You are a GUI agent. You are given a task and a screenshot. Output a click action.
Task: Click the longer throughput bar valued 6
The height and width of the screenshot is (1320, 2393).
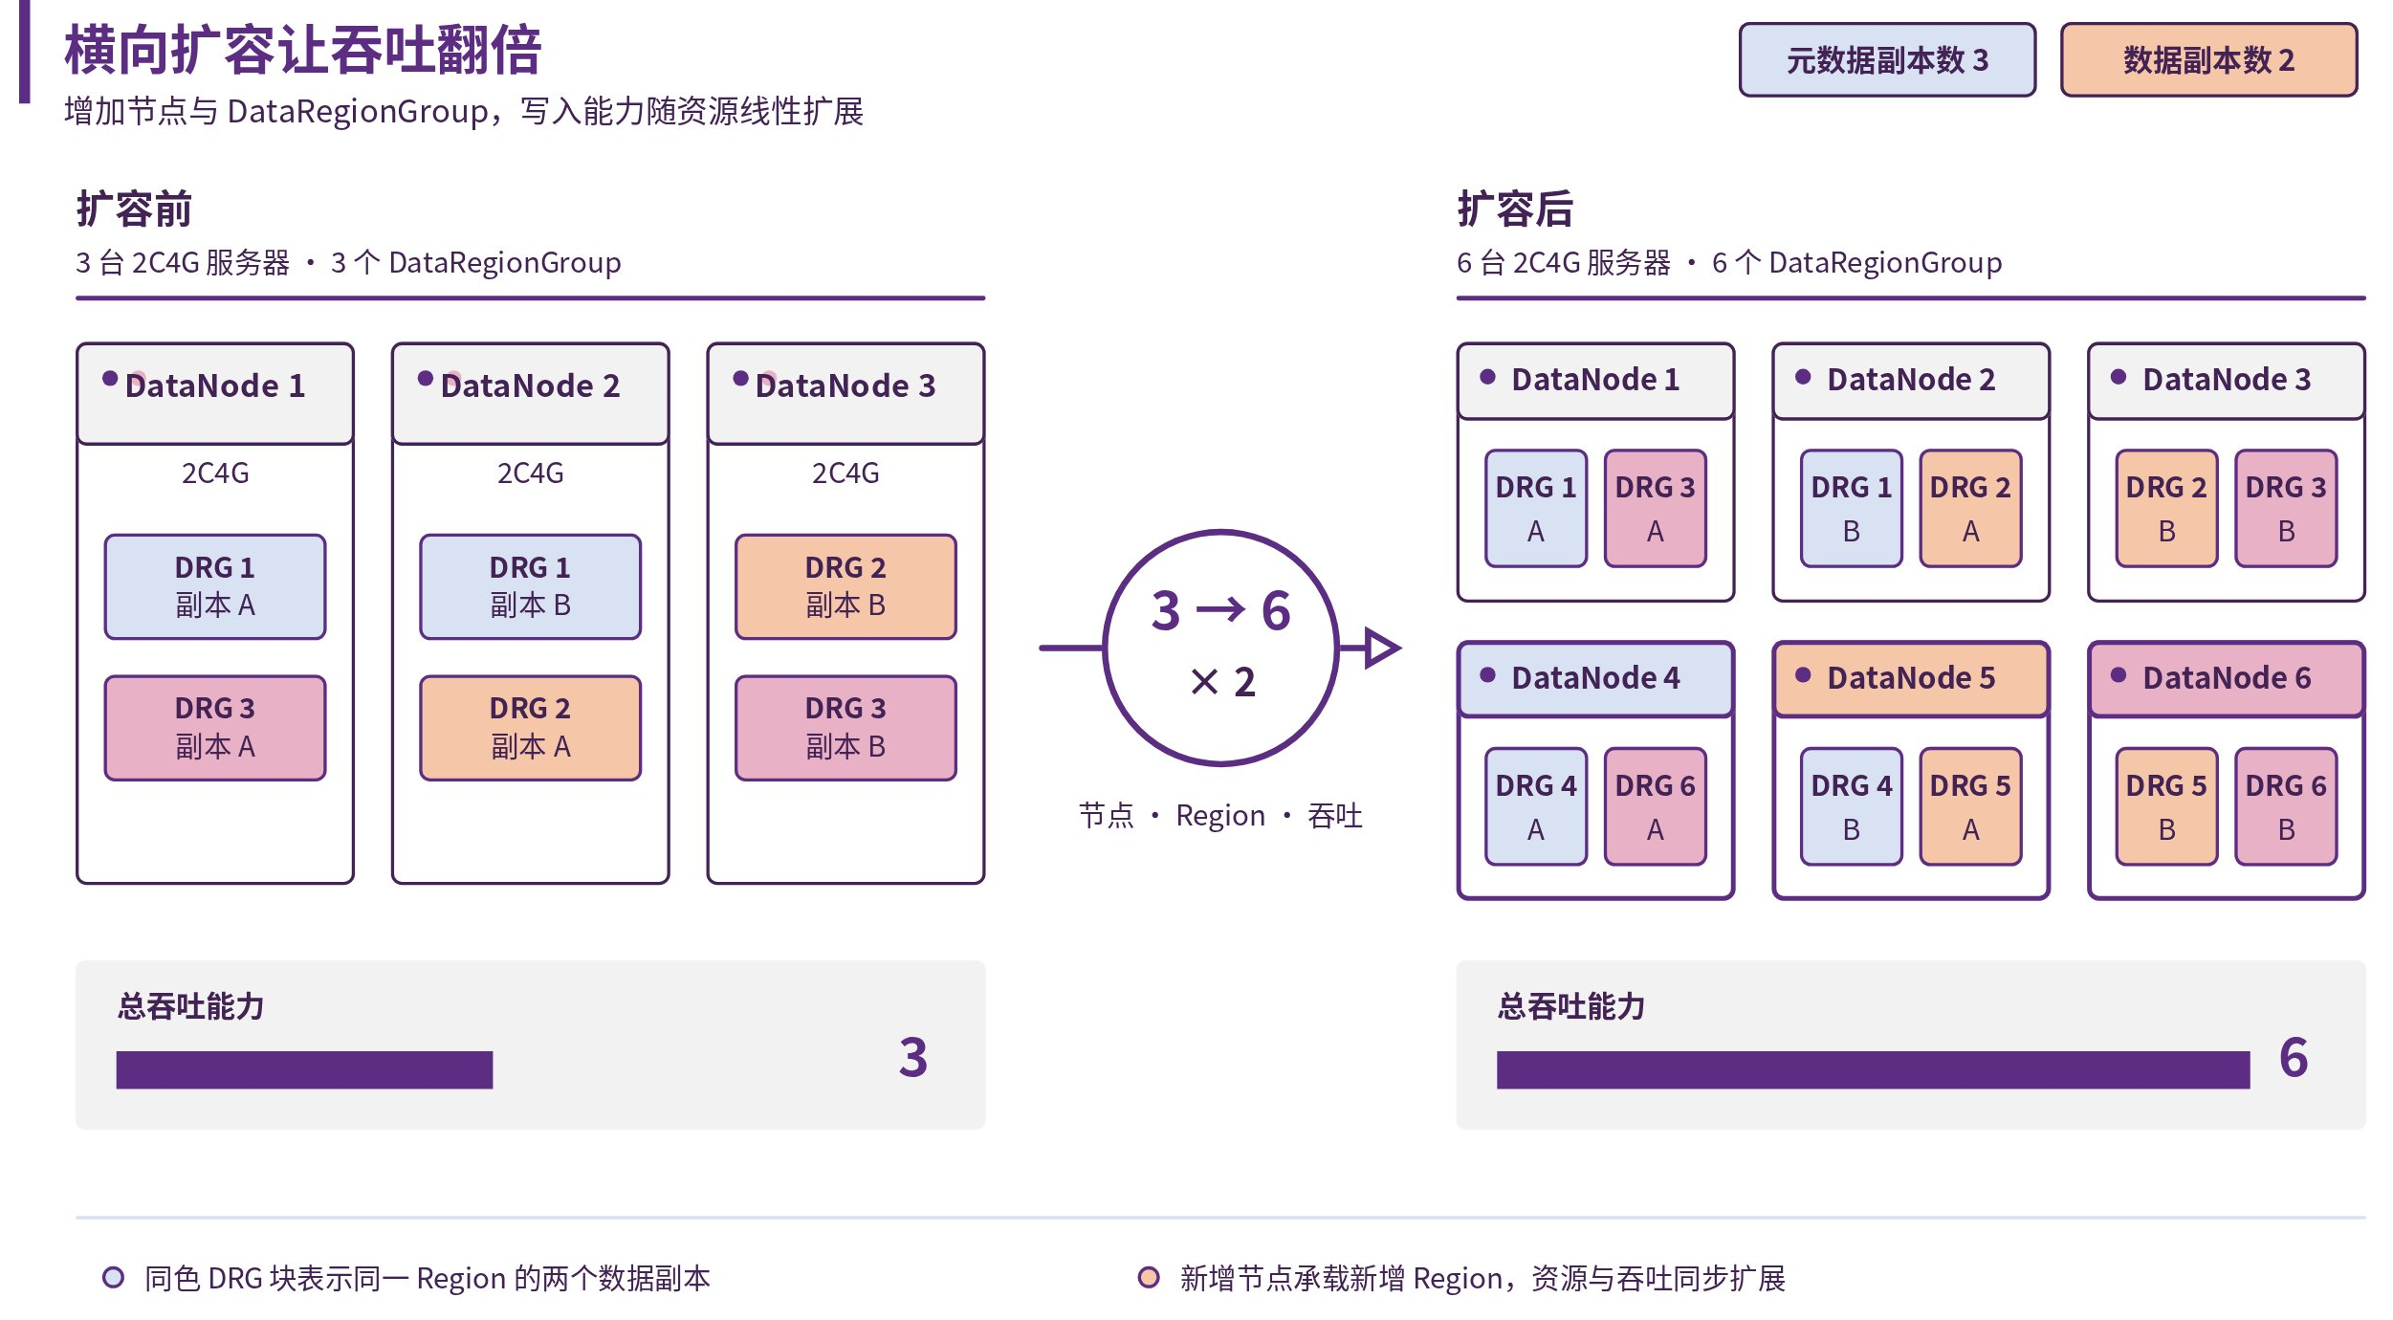(x=1873, y=1069)
